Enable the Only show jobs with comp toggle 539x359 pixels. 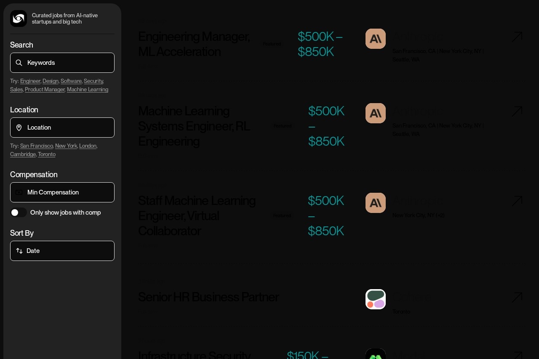(x=19, y=213)
